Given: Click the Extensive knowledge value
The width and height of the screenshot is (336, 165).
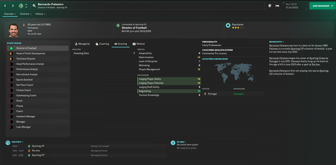Looking at the screenshot, I should pos(239,94).
